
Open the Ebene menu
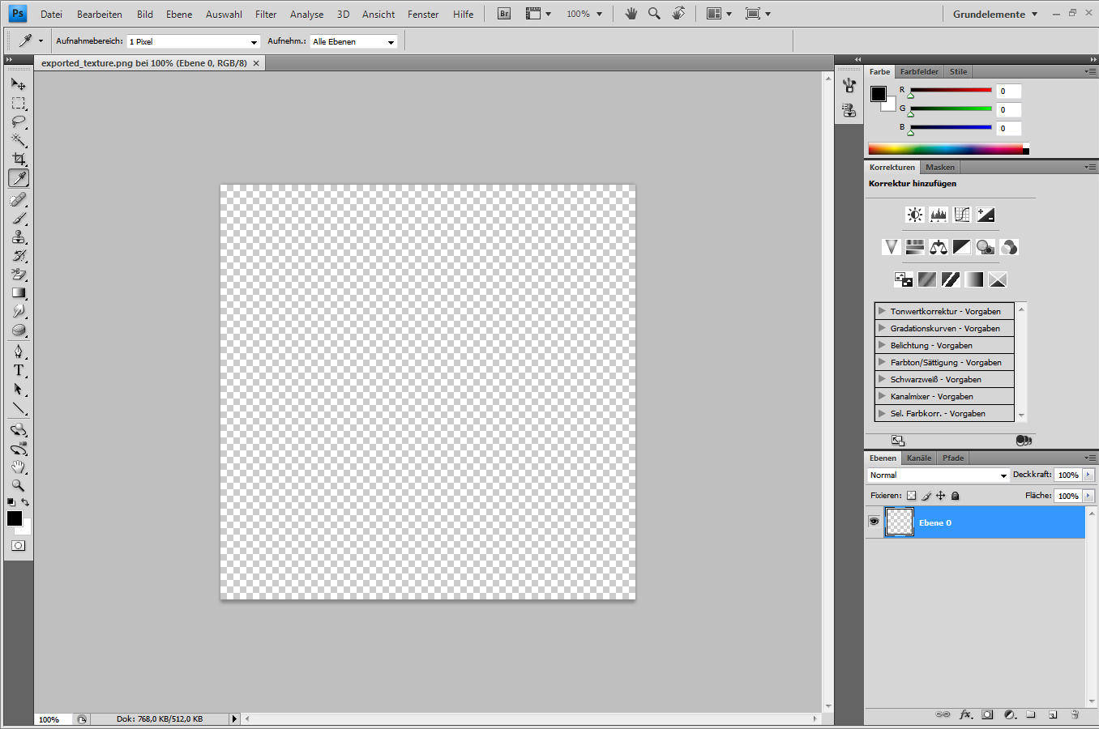[179, 15]
